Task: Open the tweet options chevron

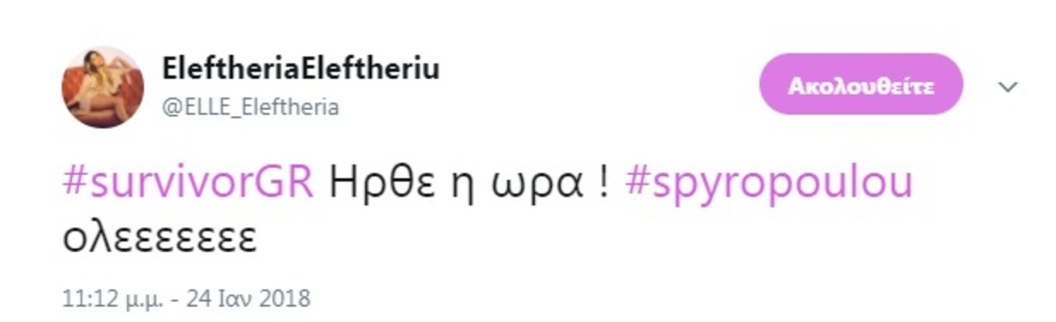Action: coord(1008,86)
